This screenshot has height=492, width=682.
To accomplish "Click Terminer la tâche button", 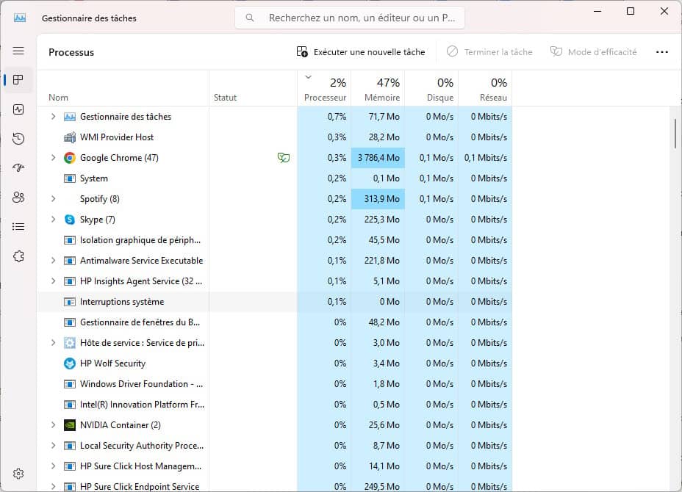I will (x=489, y=51).
